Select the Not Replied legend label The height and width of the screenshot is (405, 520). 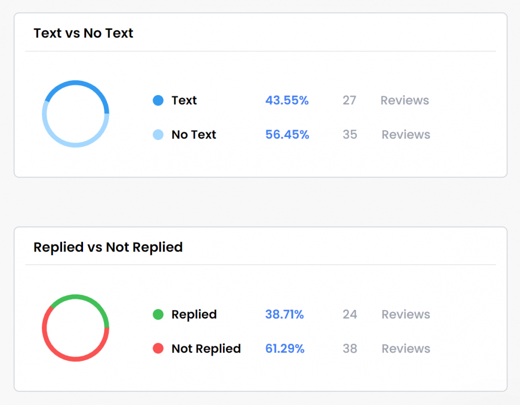click(206, 348)
